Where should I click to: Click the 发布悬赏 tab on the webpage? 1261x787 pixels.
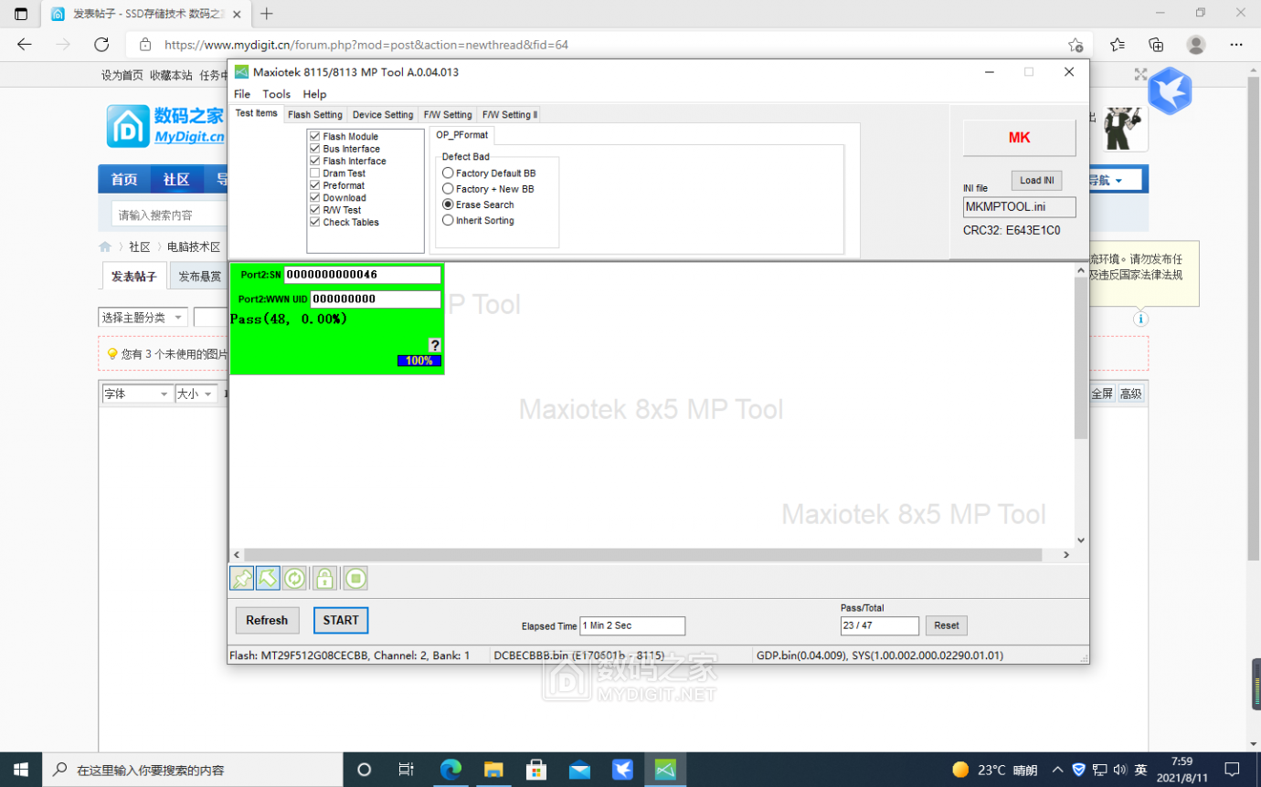[199, 277]
